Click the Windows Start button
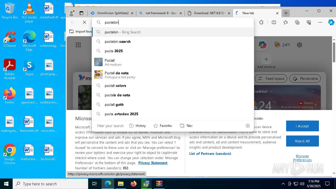336x189 pixels. coord(6,184)
